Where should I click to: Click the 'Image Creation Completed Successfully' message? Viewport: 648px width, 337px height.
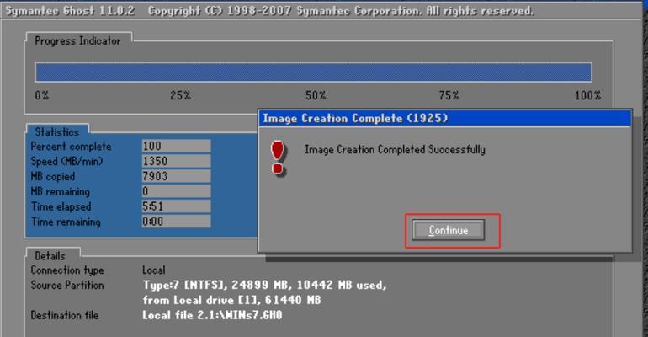tap(395, 149)
